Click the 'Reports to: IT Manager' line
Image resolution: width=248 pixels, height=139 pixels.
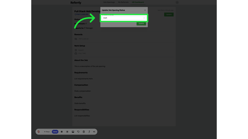pos(84,28)
